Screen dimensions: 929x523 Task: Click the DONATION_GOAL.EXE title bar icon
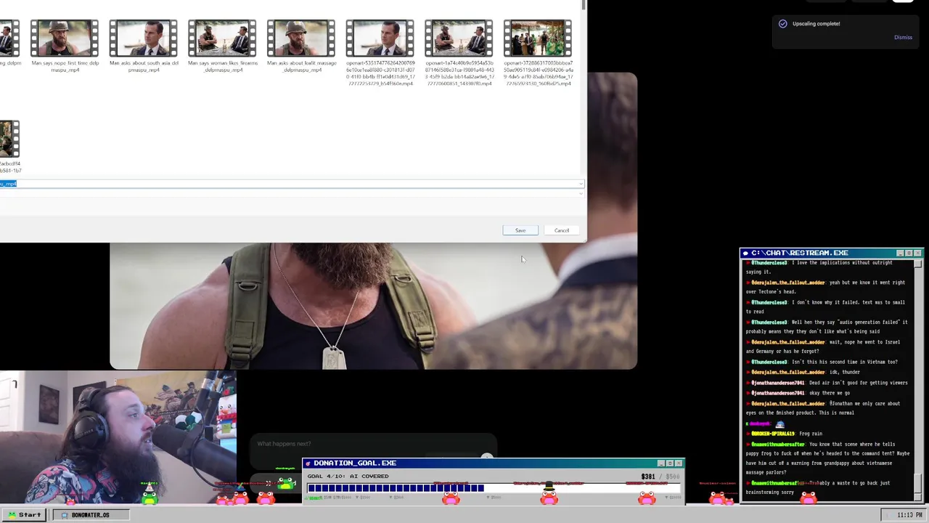point(308,463)
